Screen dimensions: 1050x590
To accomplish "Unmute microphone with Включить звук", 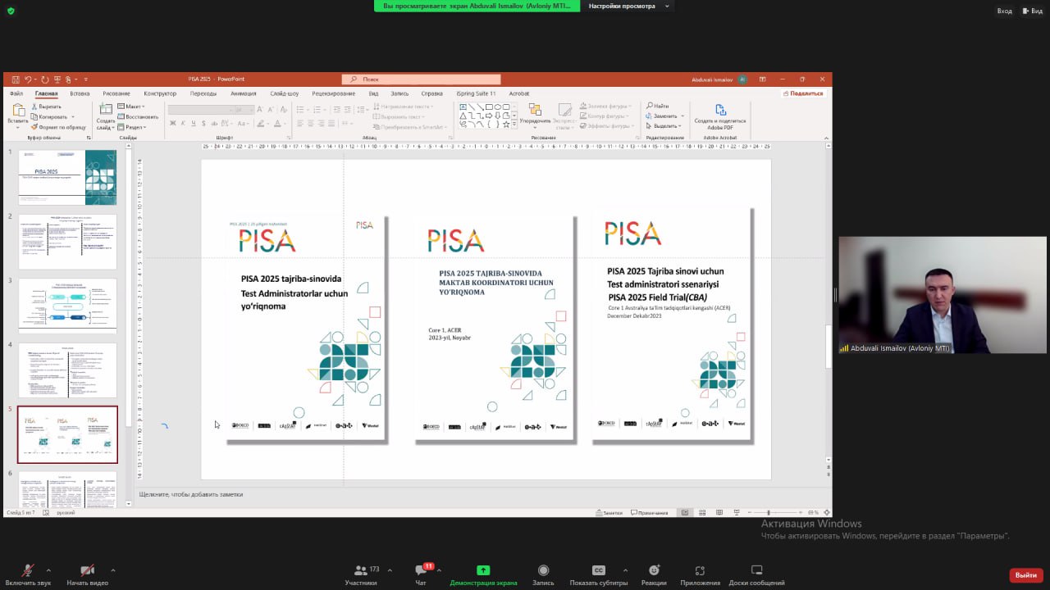I will (28, 571).
